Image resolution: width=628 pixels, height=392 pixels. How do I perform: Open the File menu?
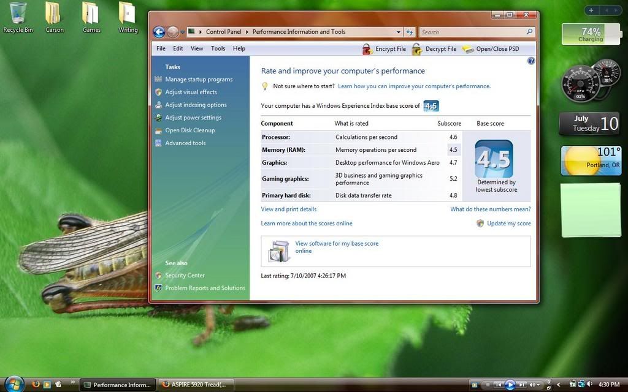click(x=161, y=48)
